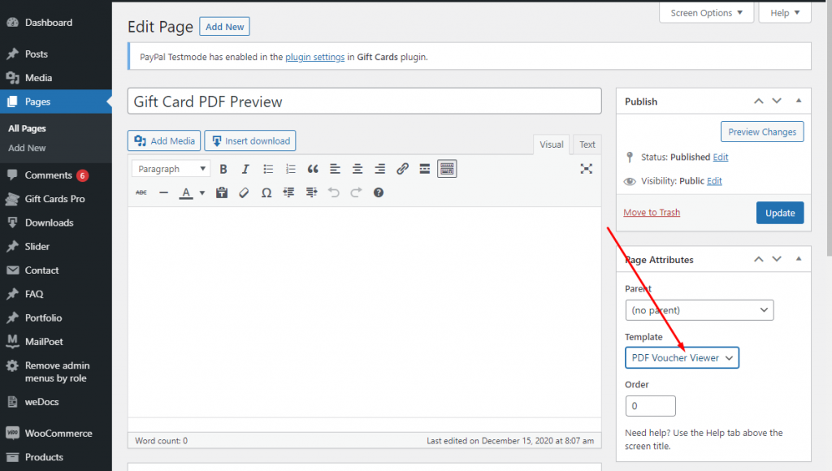Open the Template dropdown showing PDF Voucher Viewer
Viewport: 832px width, 471px height.
(682, 357)
